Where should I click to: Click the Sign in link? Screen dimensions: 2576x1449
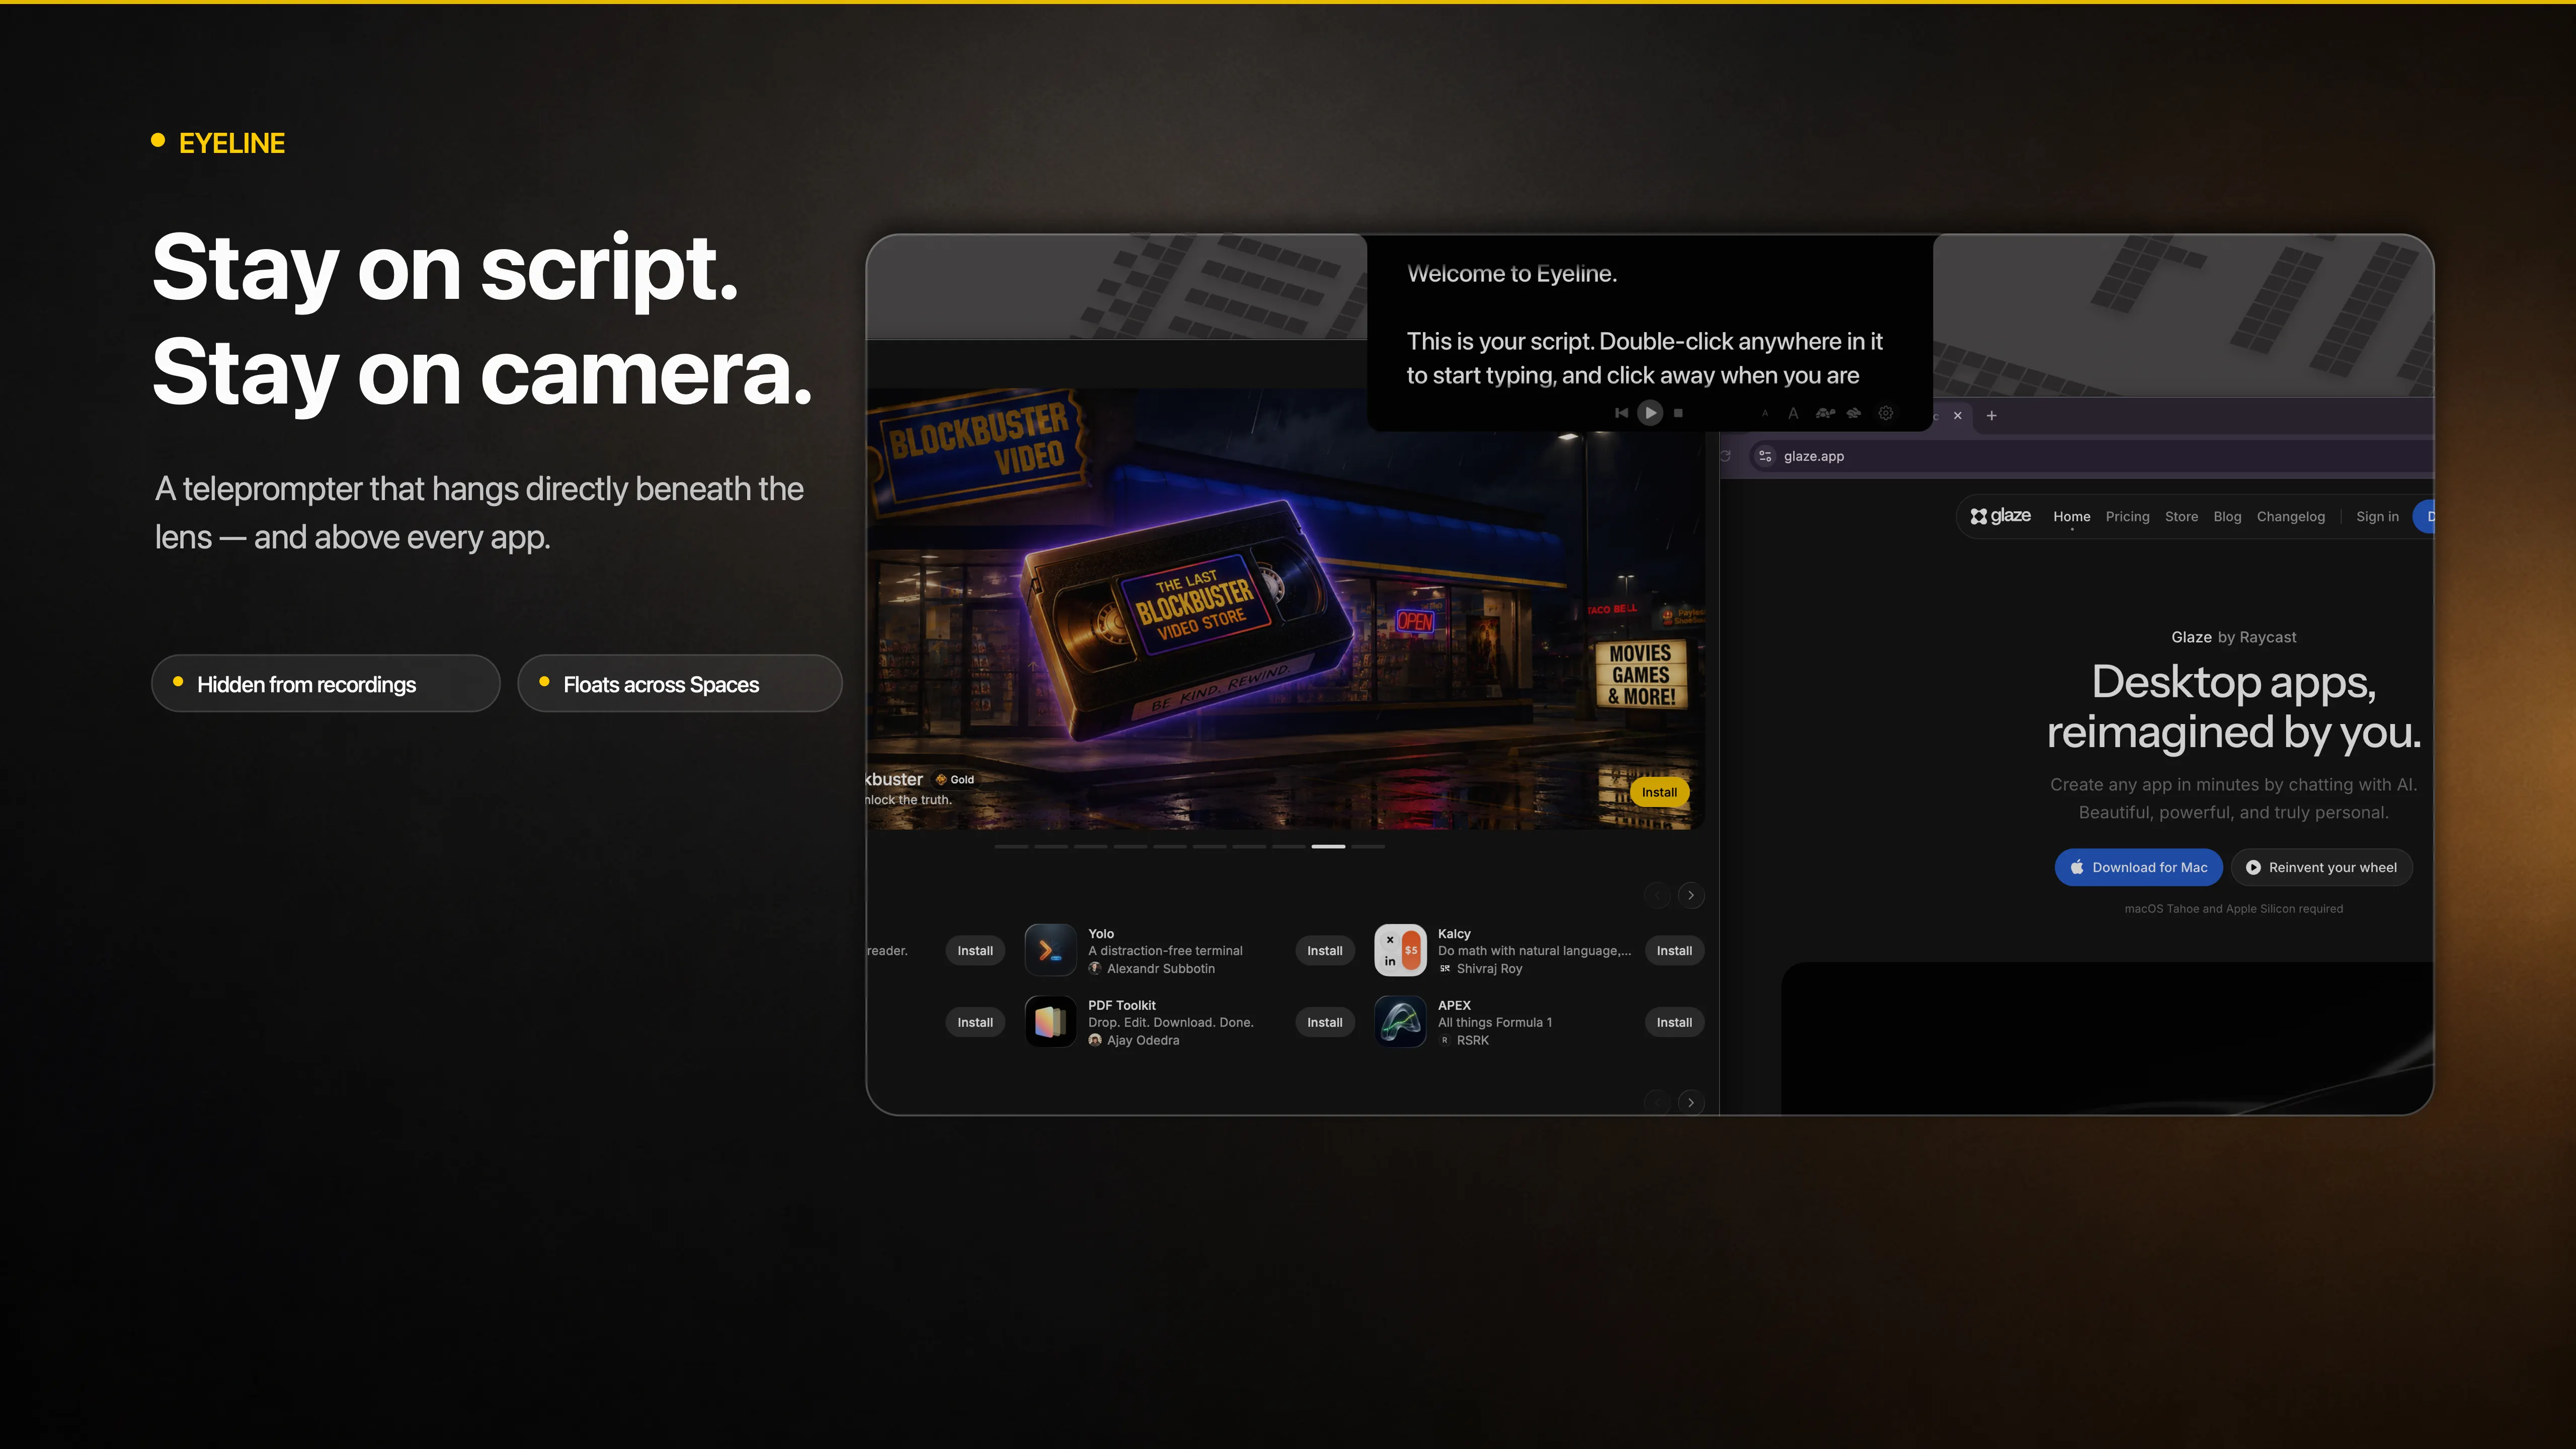2377,517
